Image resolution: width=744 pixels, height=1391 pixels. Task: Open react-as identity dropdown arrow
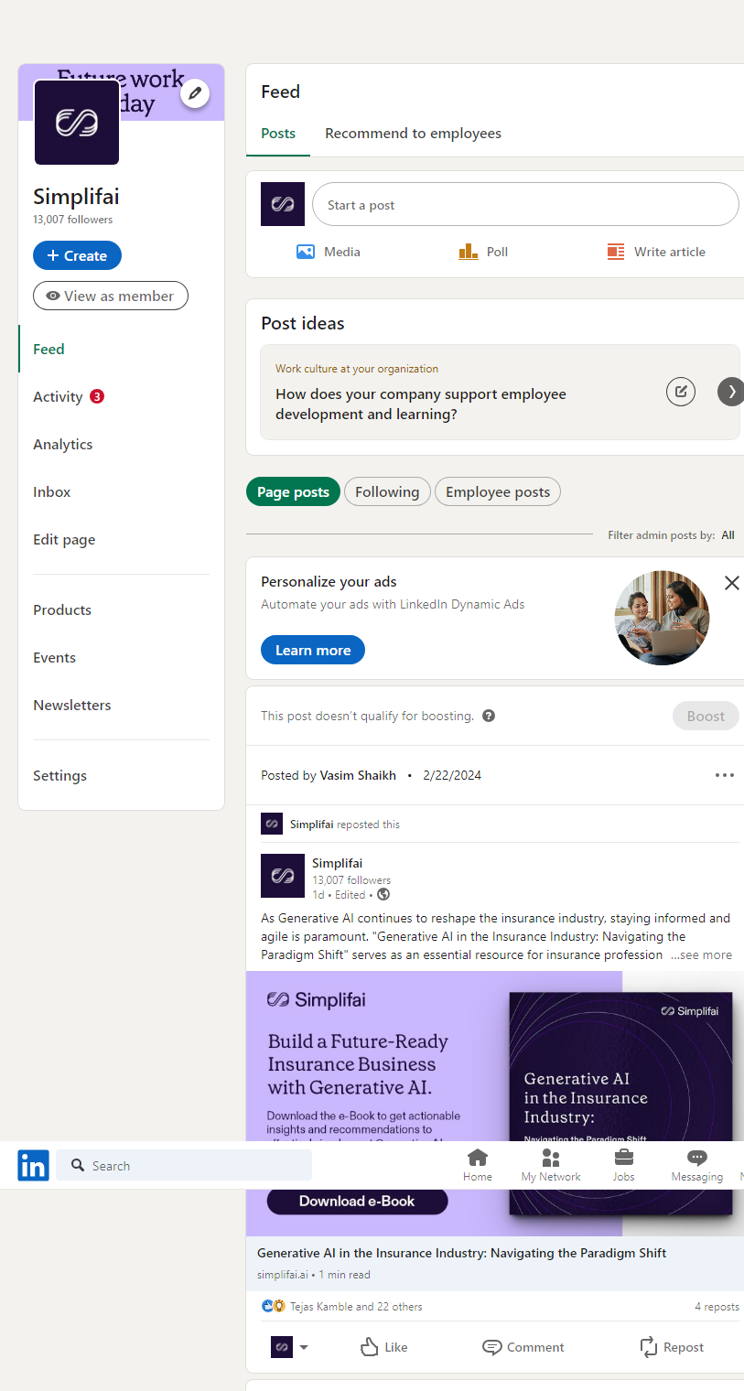[x=304, y=1347]
